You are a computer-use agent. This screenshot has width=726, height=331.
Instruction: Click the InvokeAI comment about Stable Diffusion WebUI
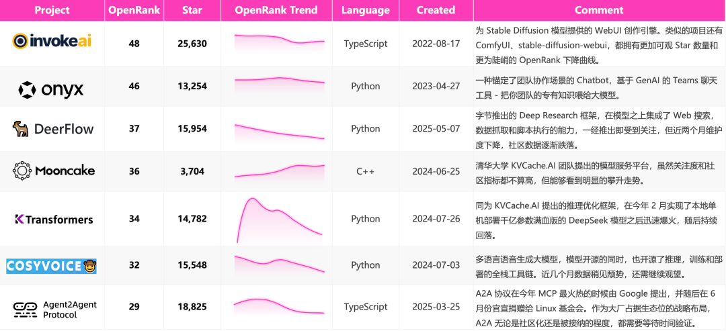599,45
